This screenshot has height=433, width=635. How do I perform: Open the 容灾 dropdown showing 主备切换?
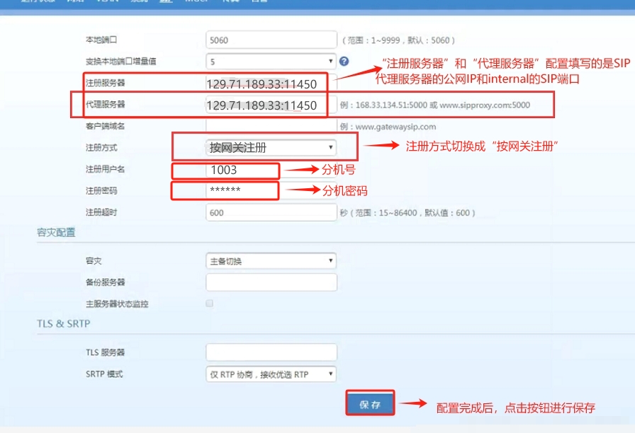(271, 261)
